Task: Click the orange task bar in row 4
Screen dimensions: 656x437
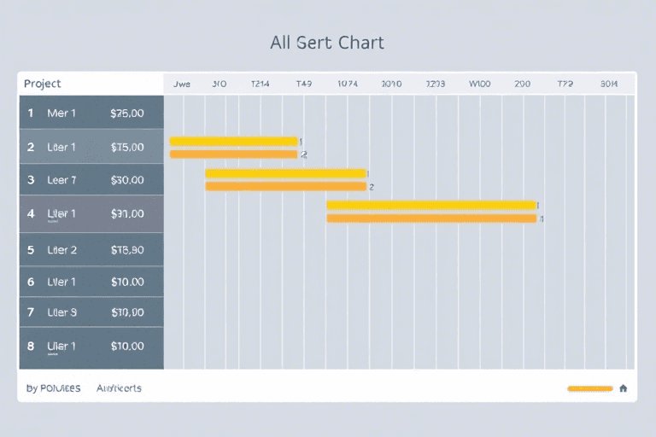Action: pyautogui.click(x=430, y=218)
